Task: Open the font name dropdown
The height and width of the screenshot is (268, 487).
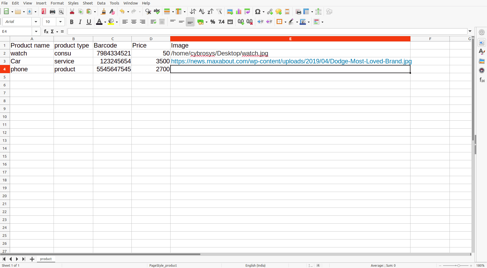Action: [x=36, y=22]
